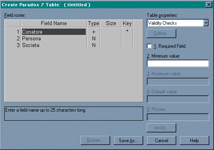Viewport: 214px width, 150px height.
Task: Click the Field Name column header
Action: [54, 23]
